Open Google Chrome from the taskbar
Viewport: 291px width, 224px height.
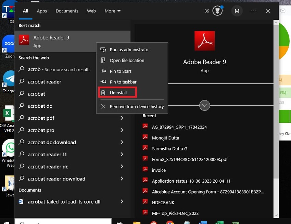click(x=169, y=222)
